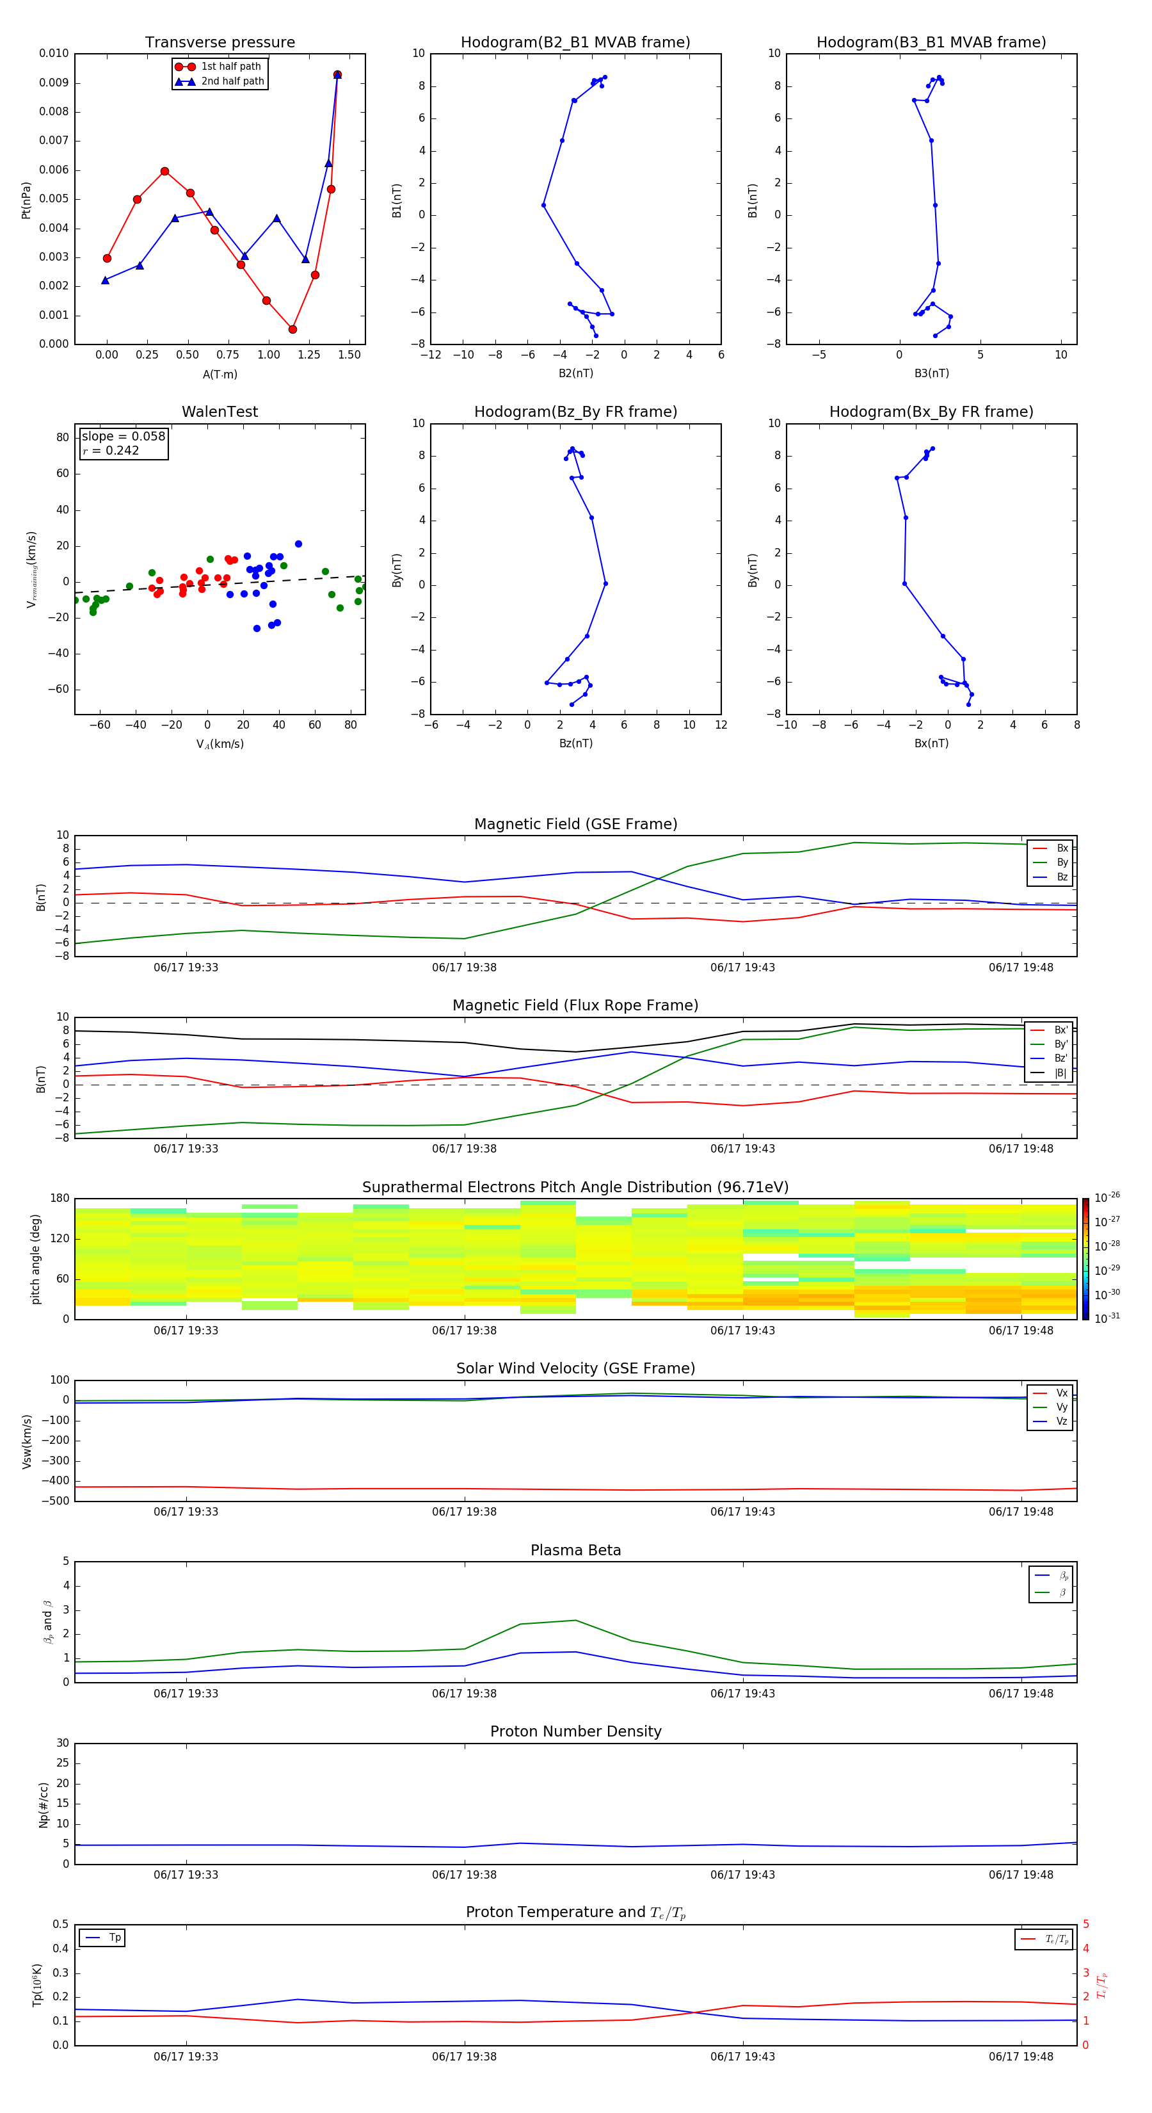
Task: Click the dashed fit line in WalenTest
Action: coord(220,584)
